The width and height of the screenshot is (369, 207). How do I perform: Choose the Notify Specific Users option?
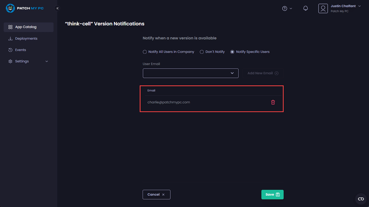pos(232,52)
